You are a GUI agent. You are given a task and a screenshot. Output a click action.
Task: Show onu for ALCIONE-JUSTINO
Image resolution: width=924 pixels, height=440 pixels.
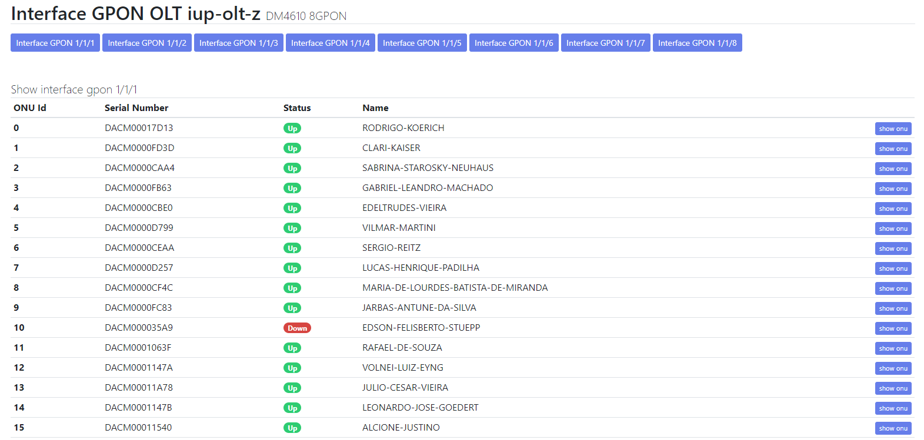coord(893,428)
